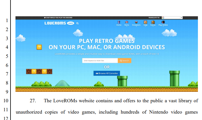Click the Play Online icon

coord(163,22)
